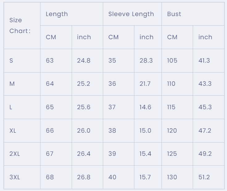This screenshot has height=191, width=227.
Task: Select the 24.8 inch length cell
Action: 87,60
